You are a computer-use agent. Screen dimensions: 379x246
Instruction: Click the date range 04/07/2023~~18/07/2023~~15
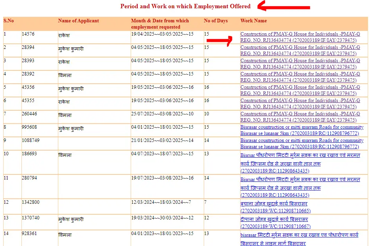[162, 154]
